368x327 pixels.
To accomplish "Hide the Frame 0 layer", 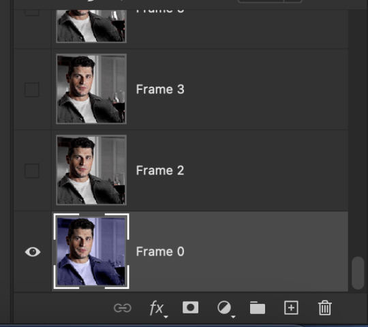I will click(x=33, y=252).
